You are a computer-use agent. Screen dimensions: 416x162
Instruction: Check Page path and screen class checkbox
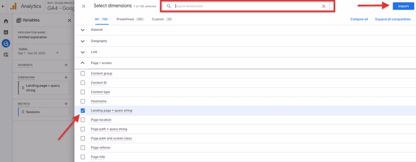[x=83, y=138]
